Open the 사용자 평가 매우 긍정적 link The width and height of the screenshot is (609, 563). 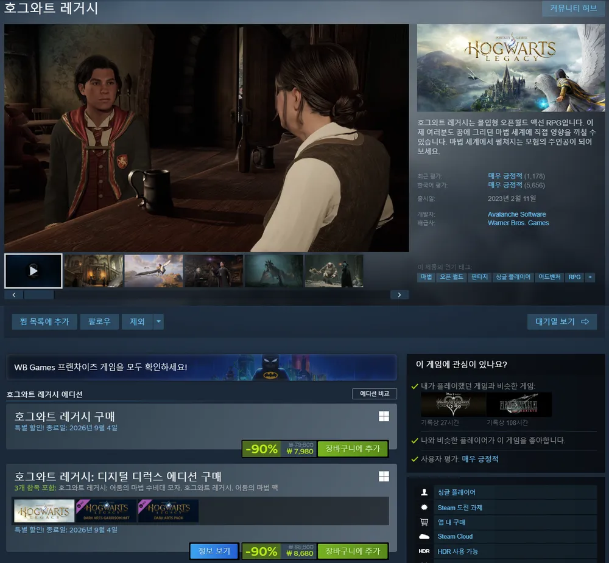pos(480,459)
